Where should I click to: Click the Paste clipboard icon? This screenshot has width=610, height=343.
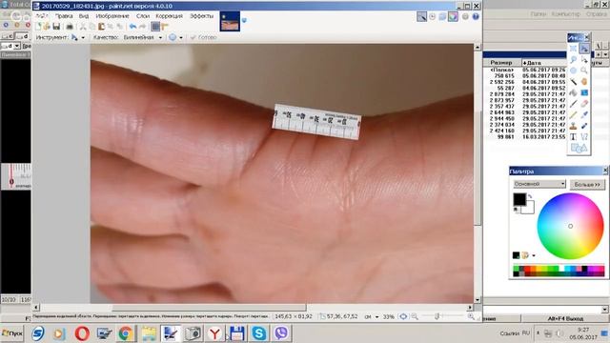coord(102,27)
